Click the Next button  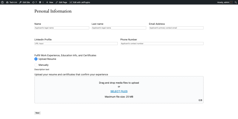tap(38, 113)
